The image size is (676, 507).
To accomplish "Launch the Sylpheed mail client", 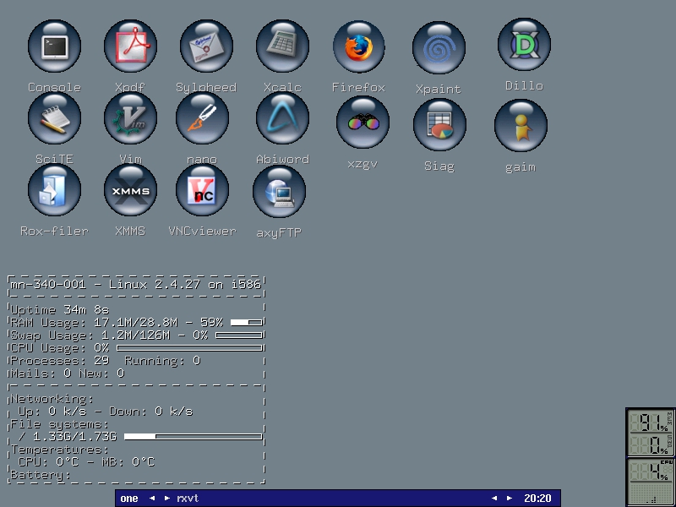I will pyautogui.click(x=206, y=46).
